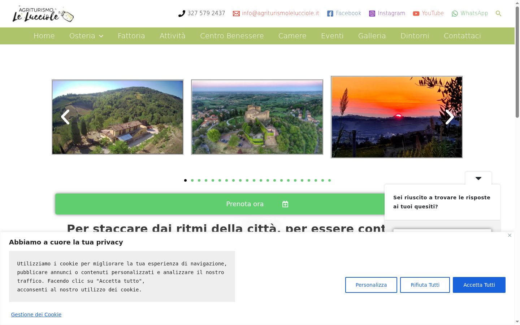Open the sunset photo thumbnail

(397, 117)
